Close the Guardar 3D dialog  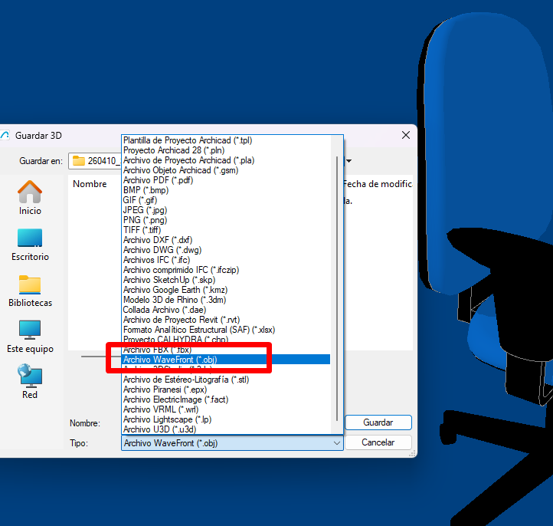[406, 135]
